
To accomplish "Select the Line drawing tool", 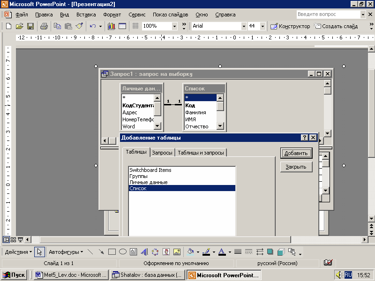I will click(90, 252).
